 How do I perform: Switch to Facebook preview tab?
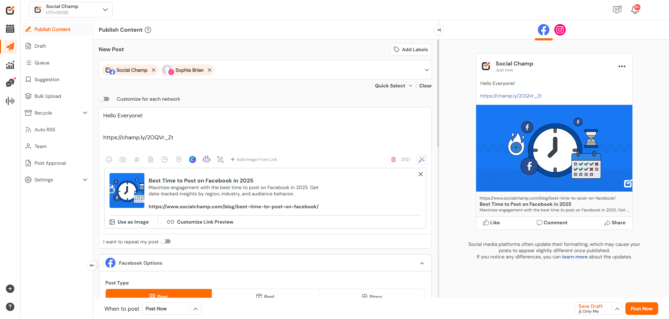(543, 30)
